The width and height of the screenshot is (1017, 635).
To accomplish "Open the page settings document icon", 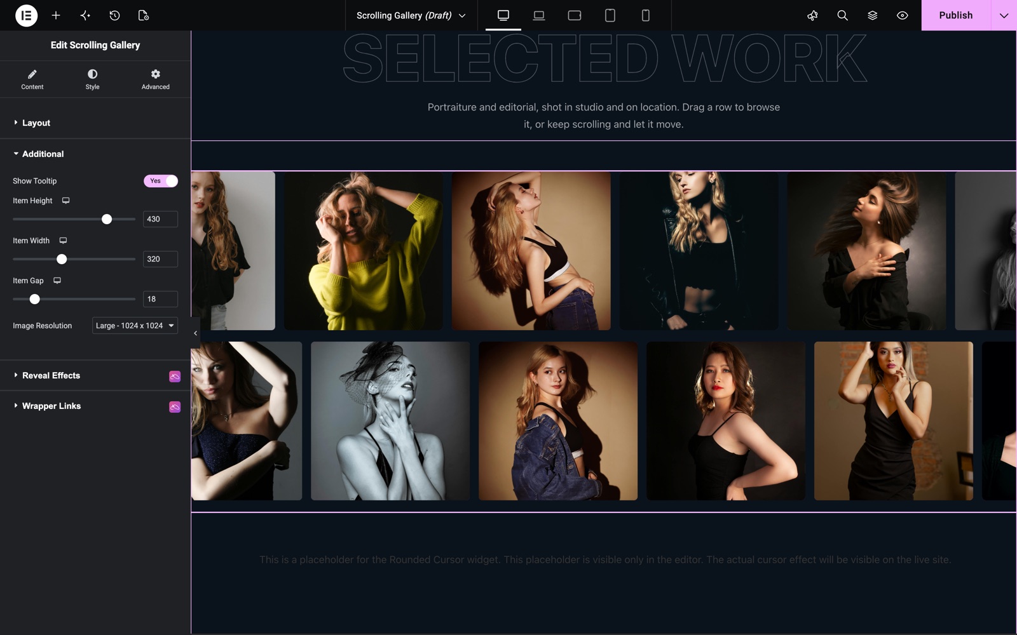I will 144,15.
